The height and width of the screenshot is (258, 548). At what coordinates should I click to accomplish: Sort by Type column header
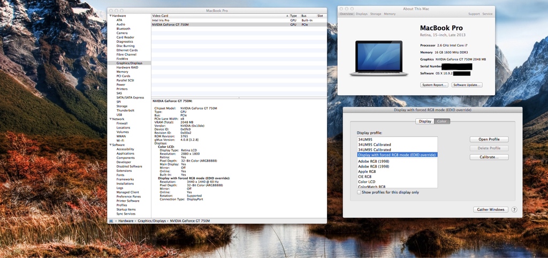(x=295, y=16)
